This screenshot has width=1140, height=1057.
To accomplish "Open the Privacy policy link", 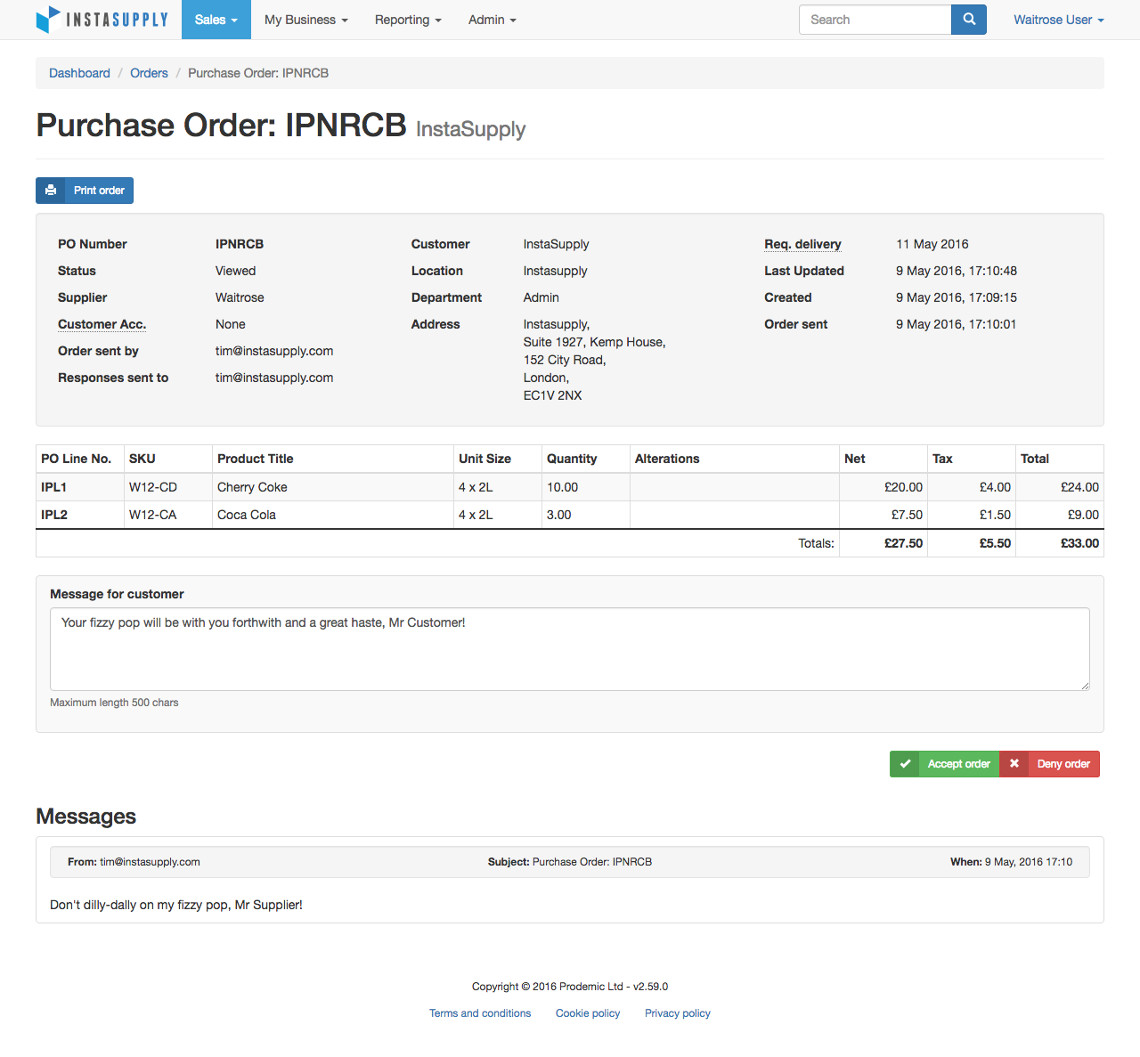I will (x=678, y=1013).
